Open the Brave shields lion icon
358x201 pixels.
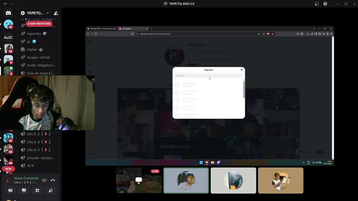(x=268, y=34)
